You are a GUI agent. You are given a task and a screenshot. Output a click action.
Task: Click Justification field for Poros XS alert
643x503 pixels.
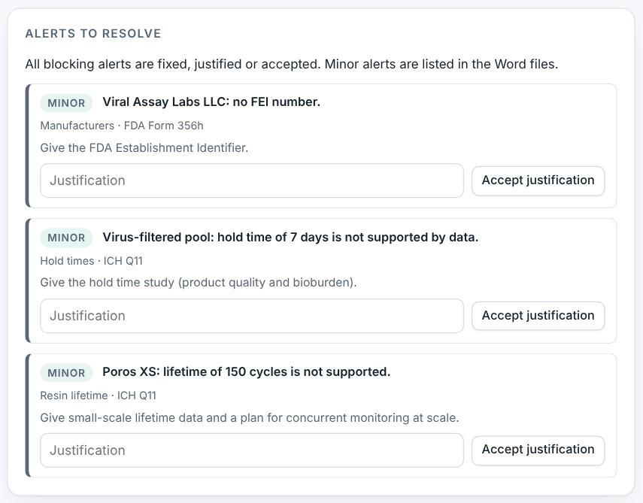click(252, 450)
